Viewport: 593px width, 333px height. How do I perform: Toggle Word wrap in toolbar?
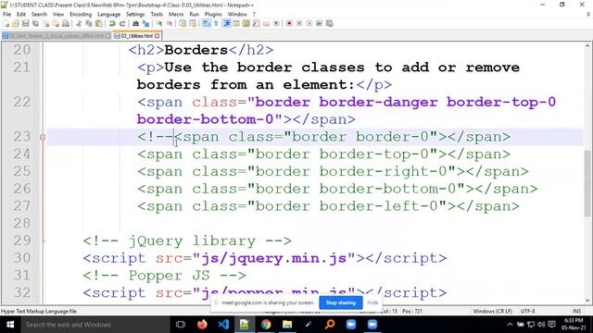pos(206,23)
